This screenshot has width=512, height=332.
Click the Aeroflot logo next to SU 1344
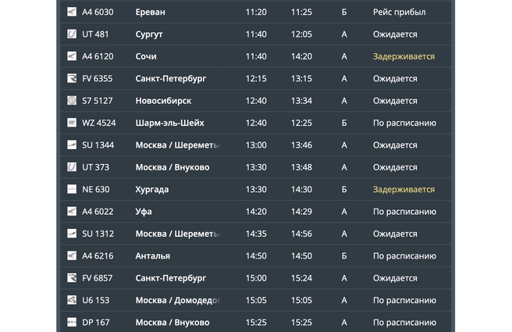click(72, 145)
